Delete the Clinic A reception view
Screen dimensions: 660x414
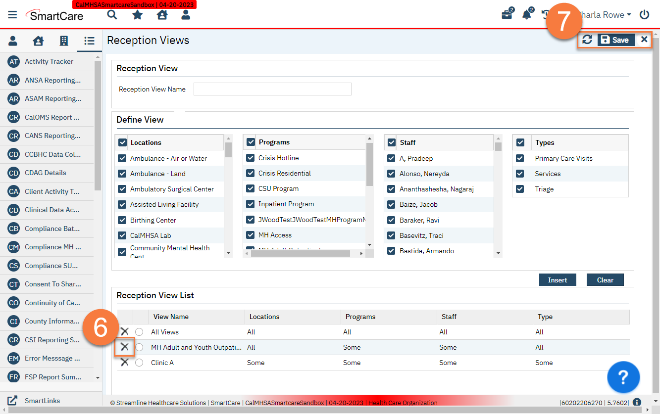pos(125,363)
